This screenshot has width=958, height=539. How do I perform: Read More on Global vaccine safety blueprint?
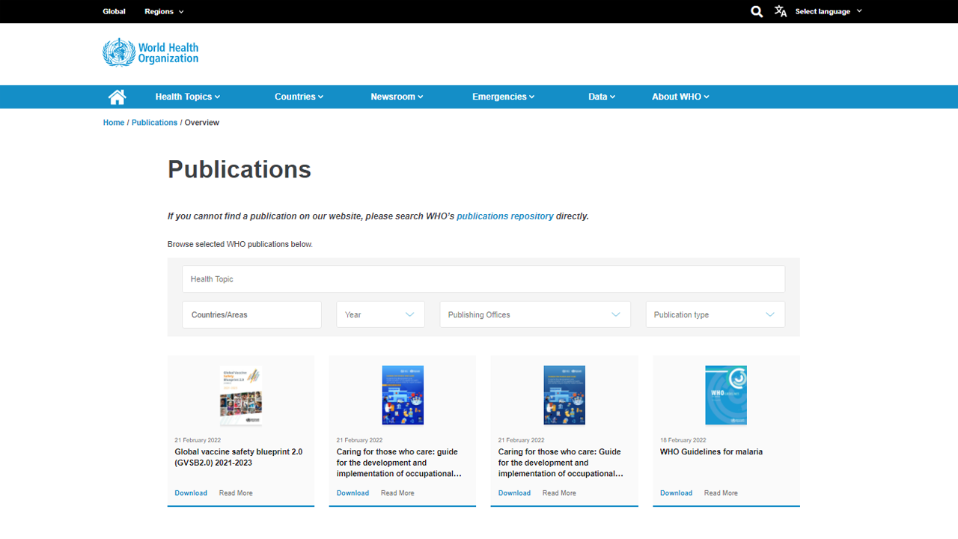pyautogui.click(x=236, y=493)
